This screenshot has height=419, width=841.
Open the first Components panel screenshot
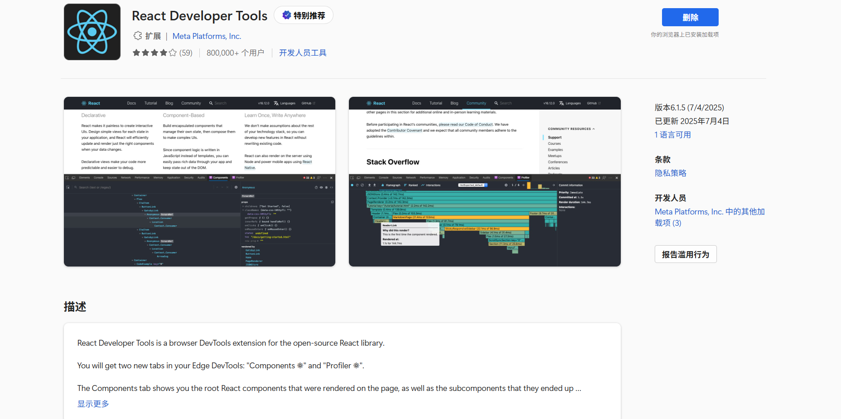(x=199, y=181)
